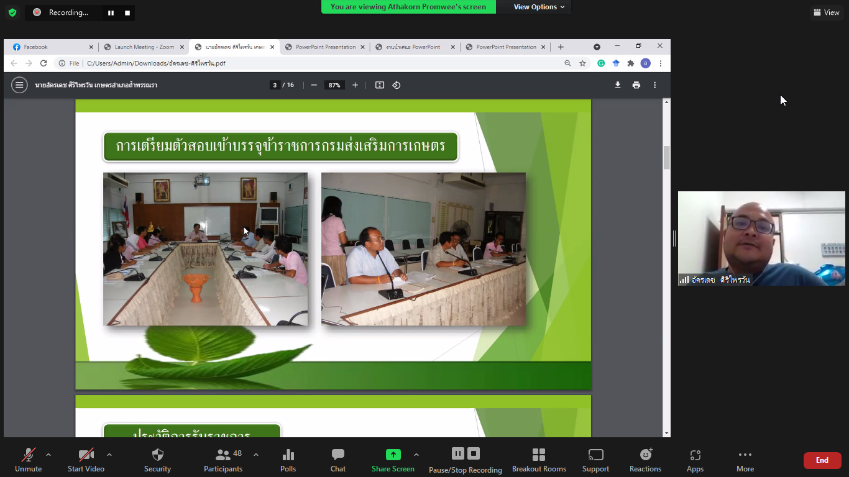849x477 pixels.
Task: Open the Chat panel
Action: (x=337, y=460)
